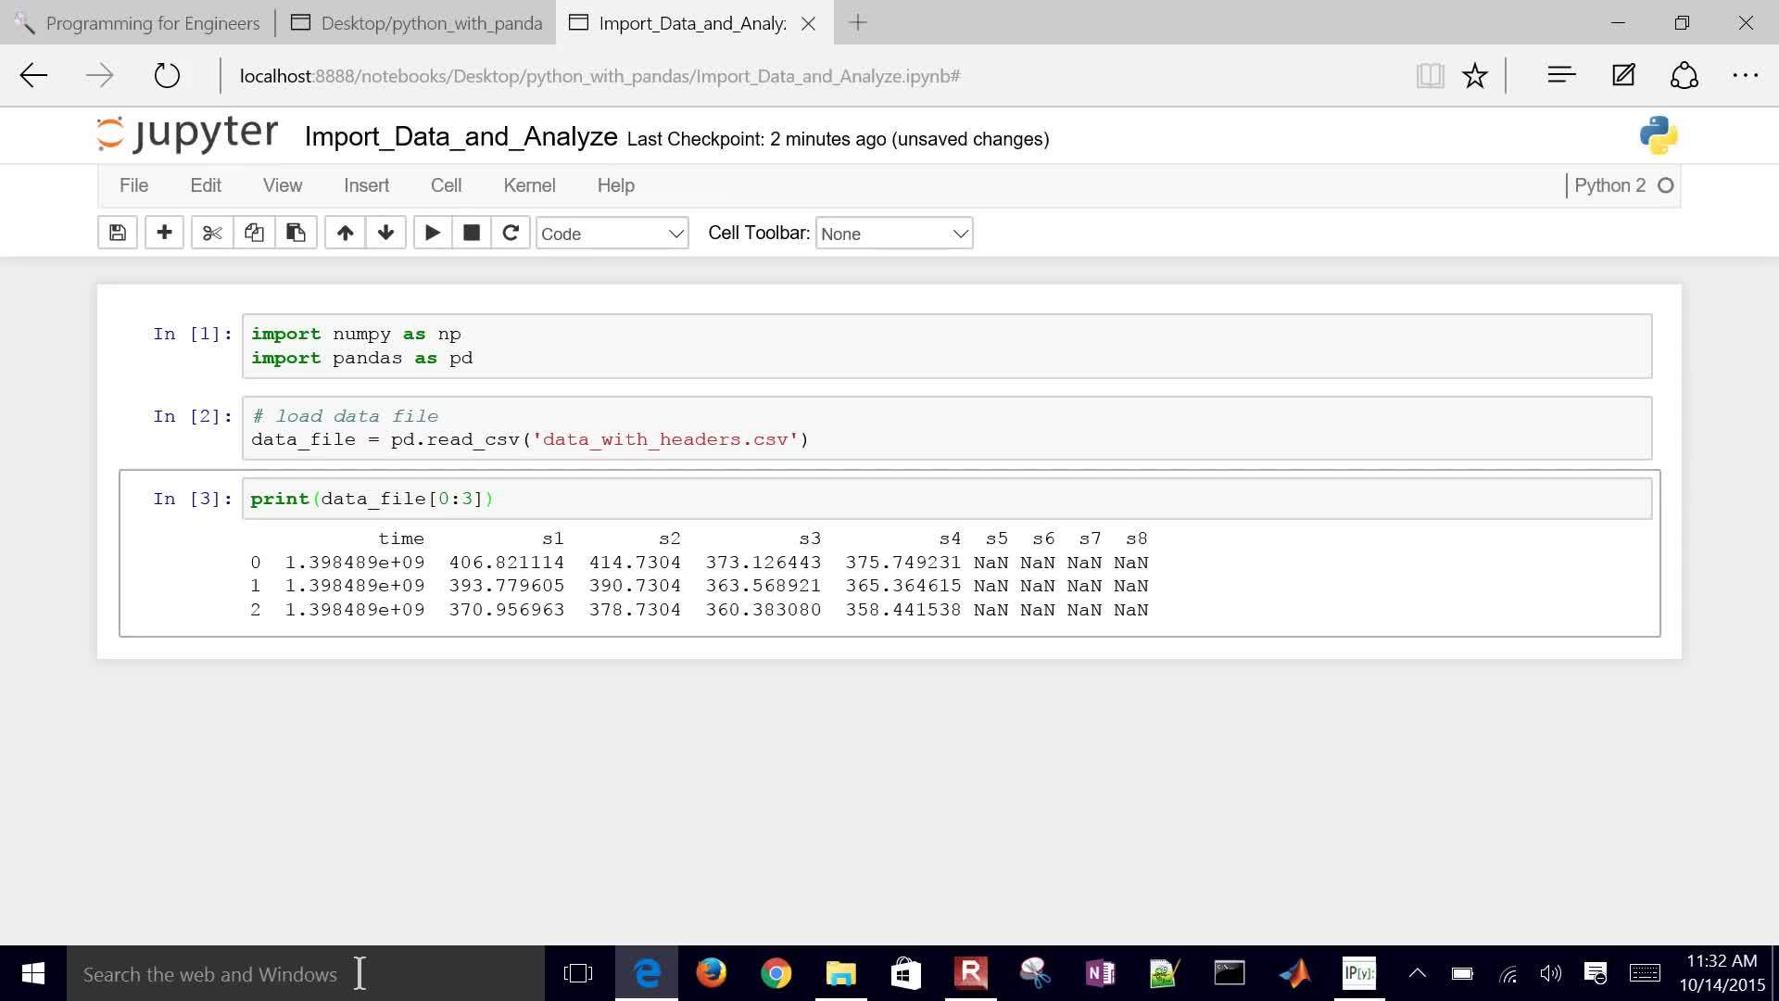Insert a cell below with the plus icon
The width and height of the screenshot is (1779, 1001).
(x=164, y=233)
